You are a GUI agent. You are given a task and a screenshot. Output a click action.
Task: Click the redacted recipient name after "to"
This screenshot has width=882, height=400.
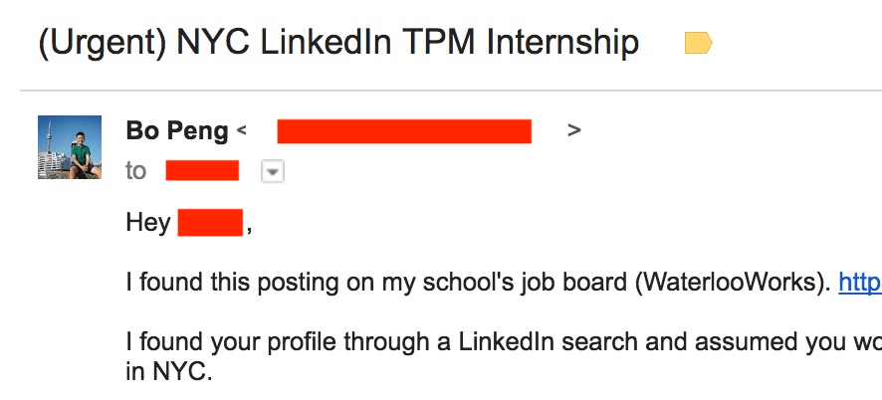pos(202,170)
